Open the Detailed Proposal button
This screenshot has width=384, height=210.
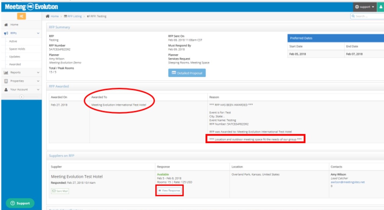click(187, 73)
